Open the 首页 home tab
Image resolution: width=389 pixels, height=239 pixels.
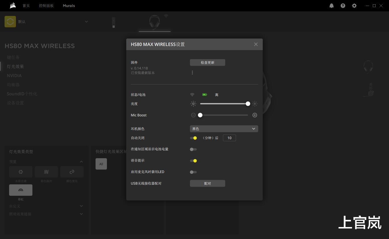(26, 6)
